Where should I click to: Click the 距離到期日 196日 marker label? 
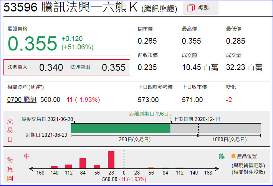point(149,114)
